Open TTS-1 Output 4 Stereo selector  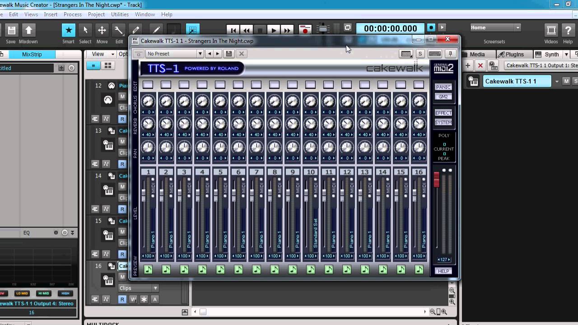pos(36,304)
